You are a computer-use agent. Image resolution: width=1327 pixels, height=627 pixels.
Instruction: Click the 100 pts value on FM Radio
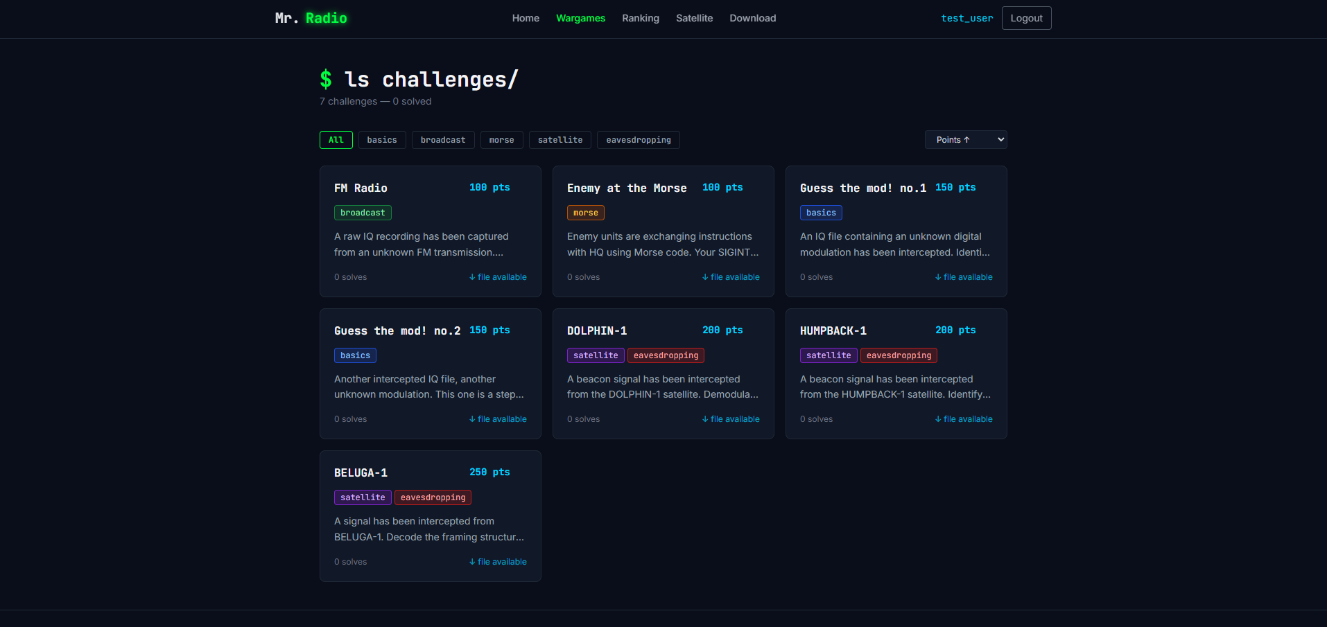coord(489,187)
